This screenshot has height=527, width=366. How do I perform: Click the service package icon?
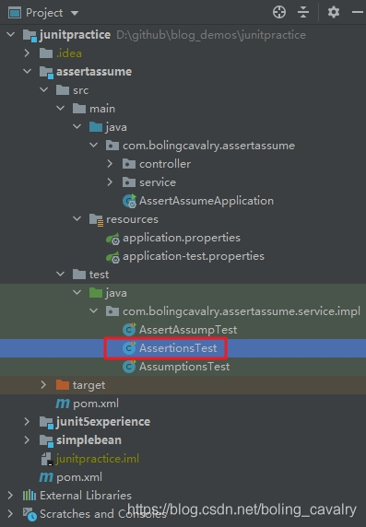pos(129,182)
